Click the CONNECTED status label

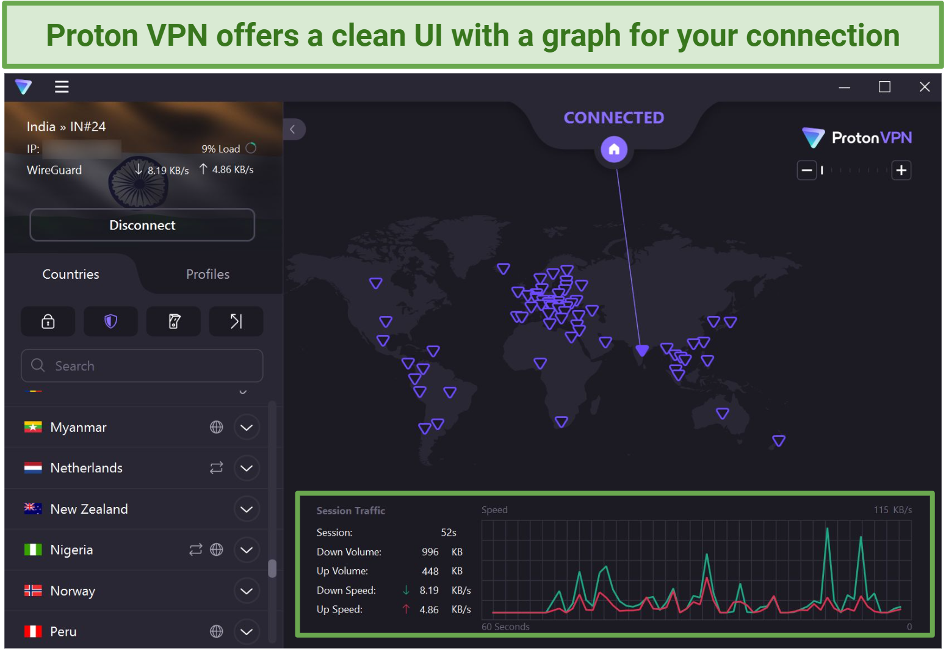pos(614,118)
